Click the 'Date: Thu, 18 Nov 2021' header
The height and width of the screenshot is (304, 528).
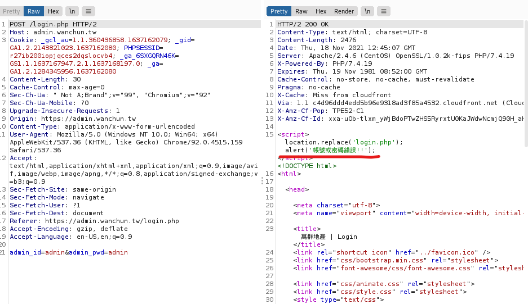click(346, 48)
